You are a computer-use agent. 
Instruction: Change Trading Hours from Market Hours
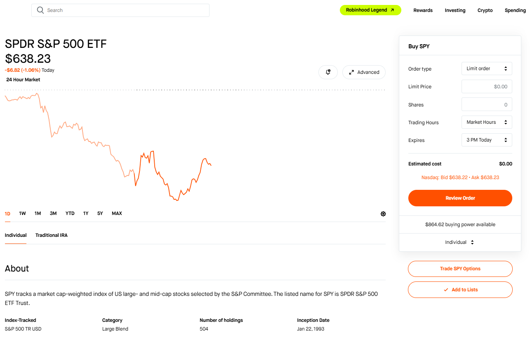point(487,122)
